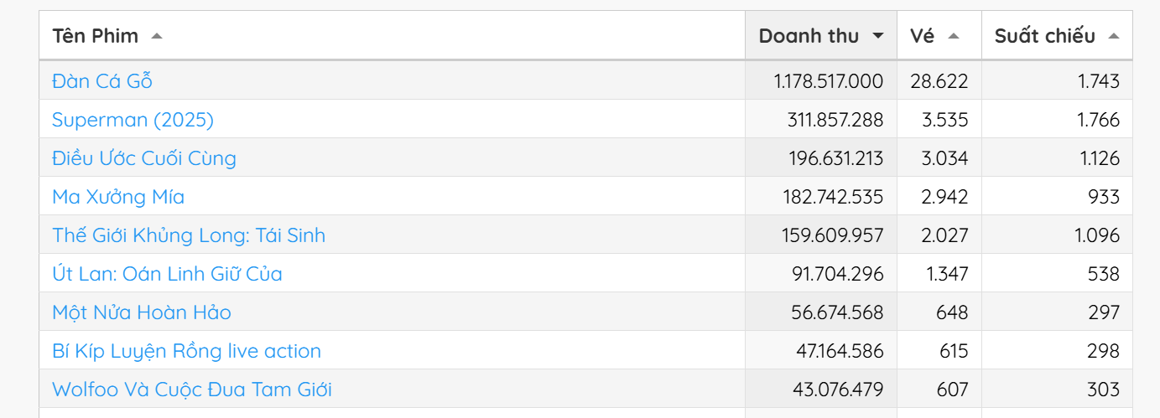
Task: Click sort arrow beside Suất chiếu header
Action: [x=1113, y=36]
